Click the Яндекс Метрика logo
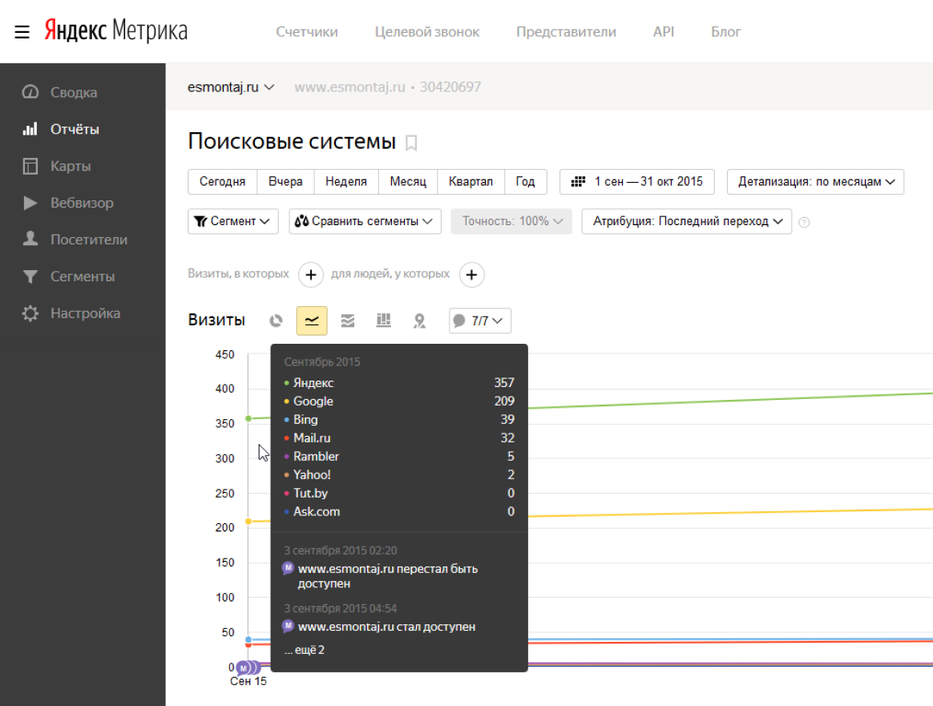 [116, 31]
